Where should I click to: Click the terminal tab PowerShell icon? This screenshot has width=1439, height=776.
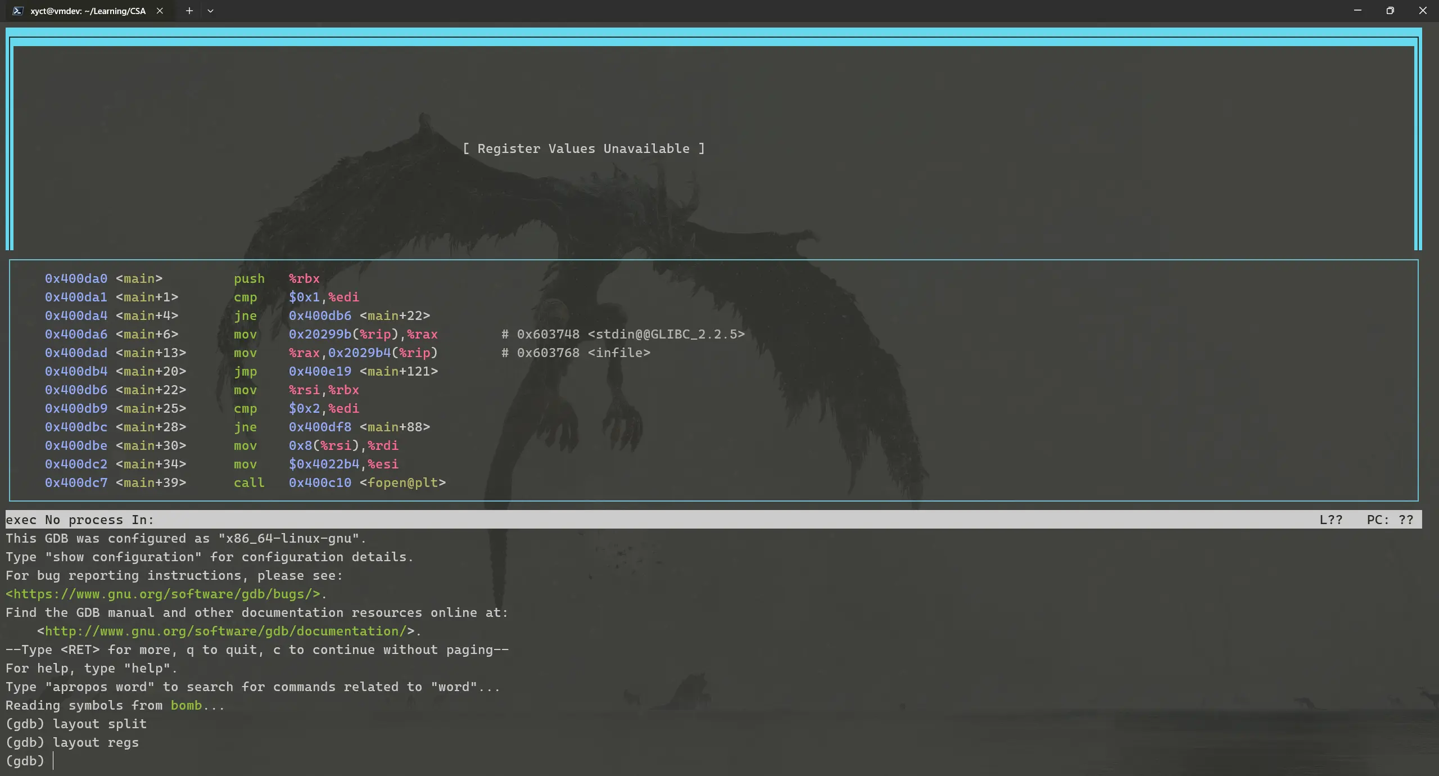tap(18, 11)
